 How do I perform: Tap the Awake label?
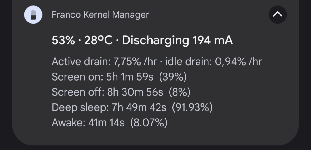click(68, 123)
